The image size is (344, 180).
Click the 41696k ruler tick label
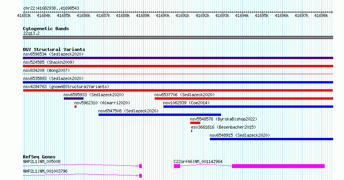pos(281,15)
